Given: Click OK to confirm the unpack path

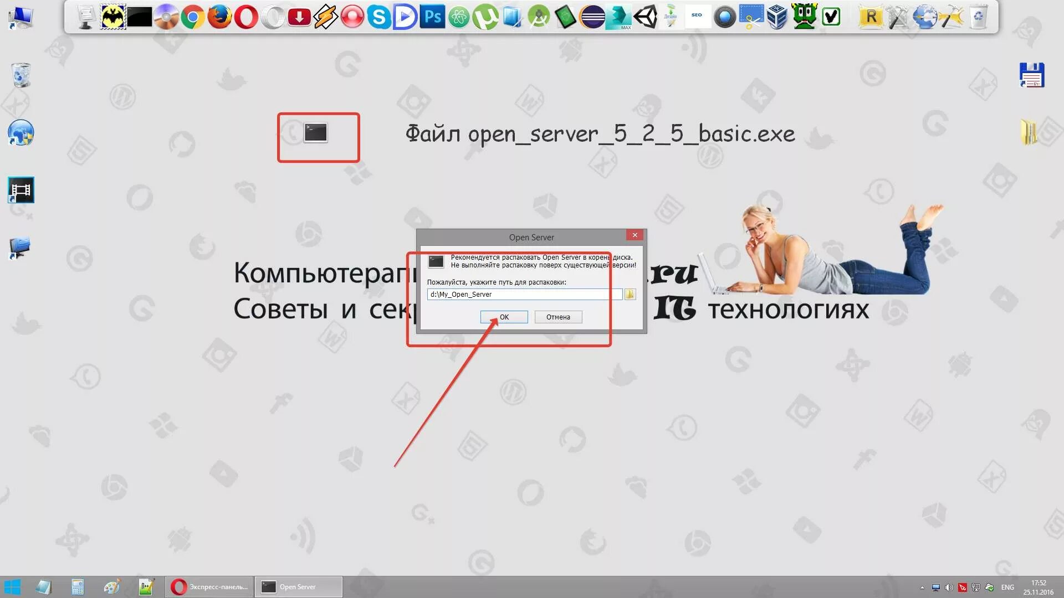Looking at the screenshot, I should [504, 317].
